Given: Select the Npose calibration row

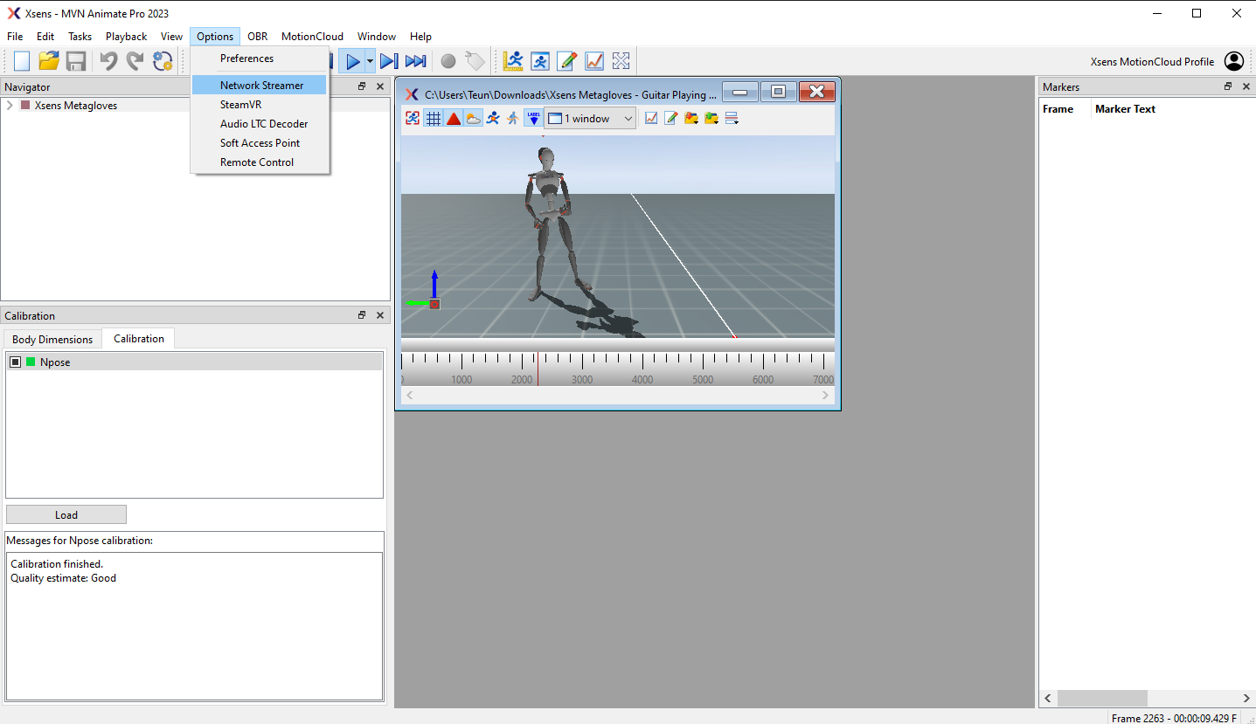Looking at the screenshot, I should click(x=194, y=362).
